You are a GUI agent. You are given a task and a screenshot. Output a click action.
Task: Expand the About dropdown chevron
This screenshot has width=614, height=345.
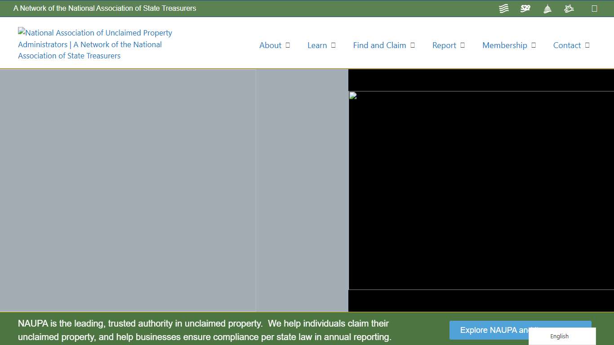click(288, 45)
